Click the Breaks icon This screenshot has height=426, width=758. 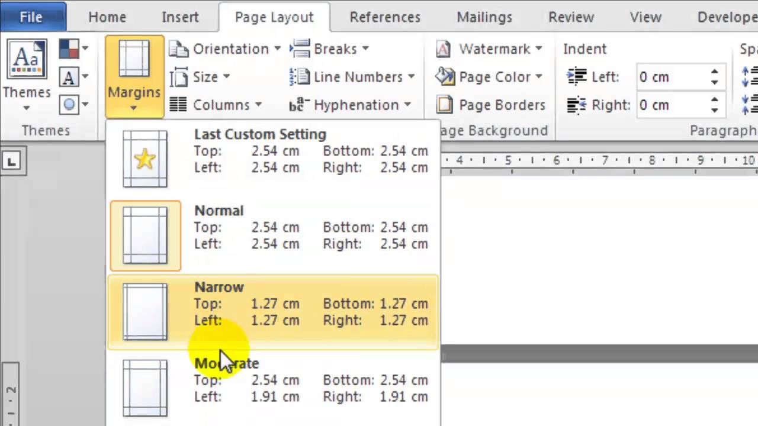[x=300, y=49]
